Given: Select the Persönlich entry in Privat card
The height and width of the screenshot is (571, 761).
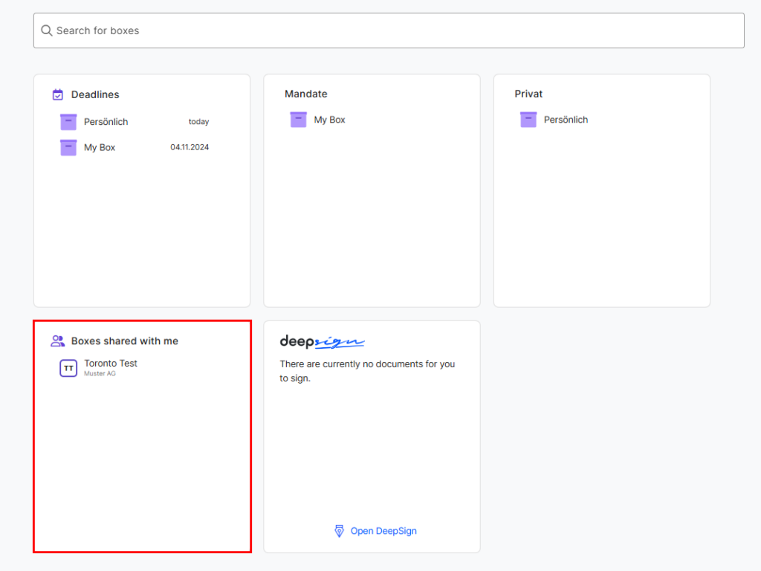Looking at the screenshot, I should 566,119.
